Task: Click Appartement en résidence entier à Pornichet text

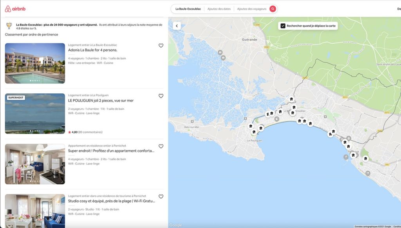Action: tap(97, 146)
